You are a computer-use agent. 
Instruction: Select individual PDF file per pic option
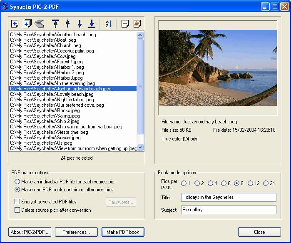pyautogui.click(x=17, y=182)
